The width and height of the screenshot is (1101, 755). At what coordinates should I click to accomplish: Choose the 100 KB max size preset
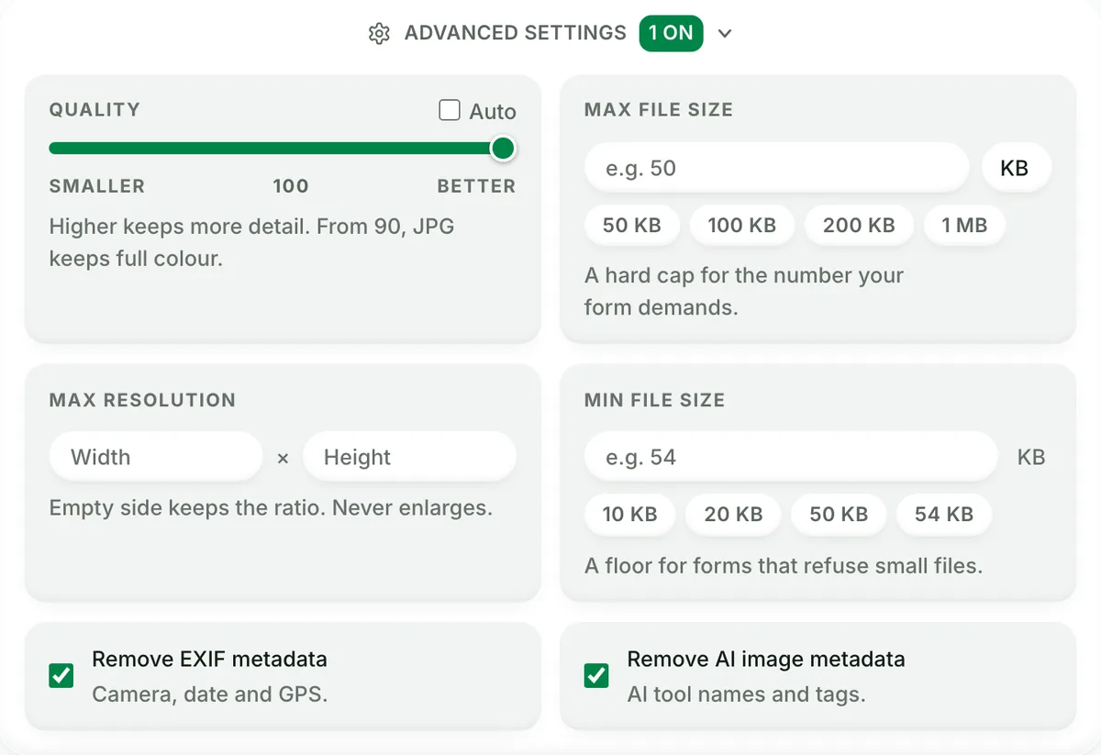pos(742,226)
